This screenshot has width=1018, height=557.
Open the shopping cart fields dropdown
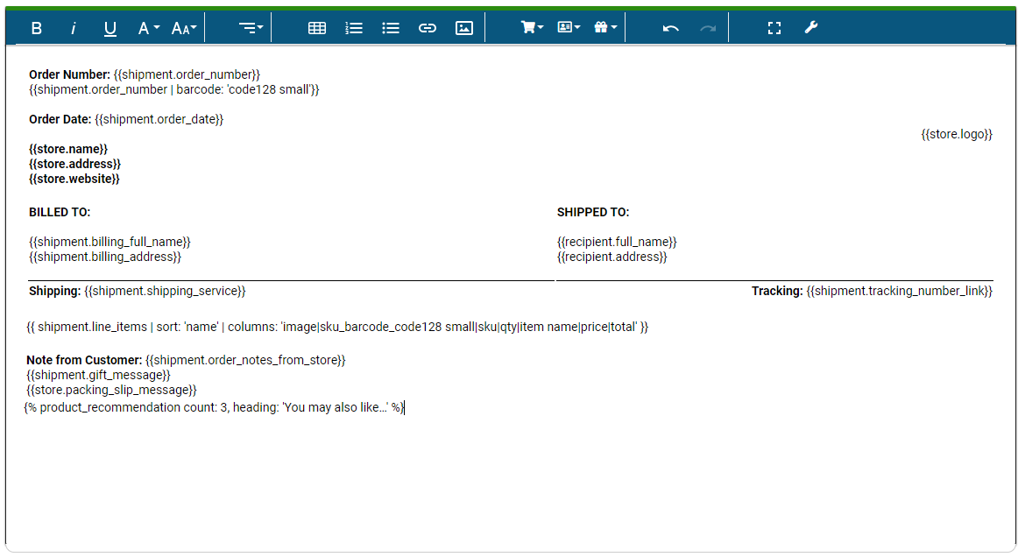click(532, 28)
